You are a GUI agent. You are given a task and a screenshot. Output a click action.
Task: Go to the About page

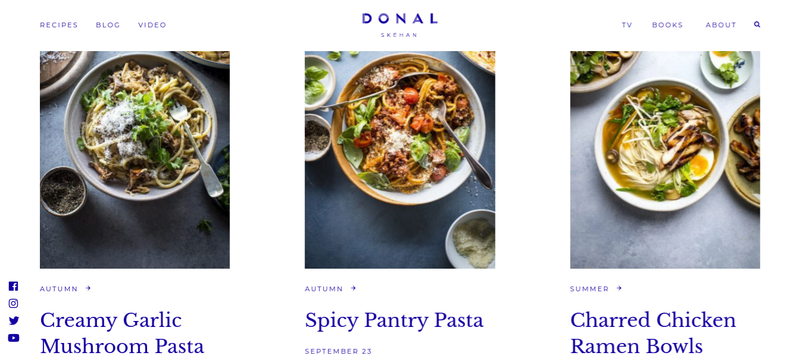tap(721, 25)
